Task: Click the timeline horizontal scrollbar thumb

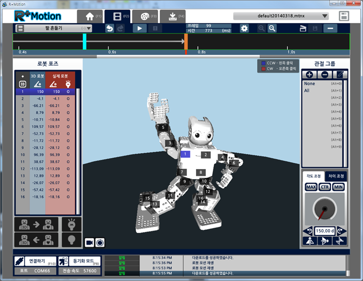Action: (x=178, y=56)
